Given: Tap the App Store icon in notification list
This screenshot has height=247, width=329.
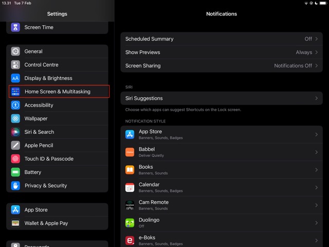Looking at the screenshot, I should 130,134.
